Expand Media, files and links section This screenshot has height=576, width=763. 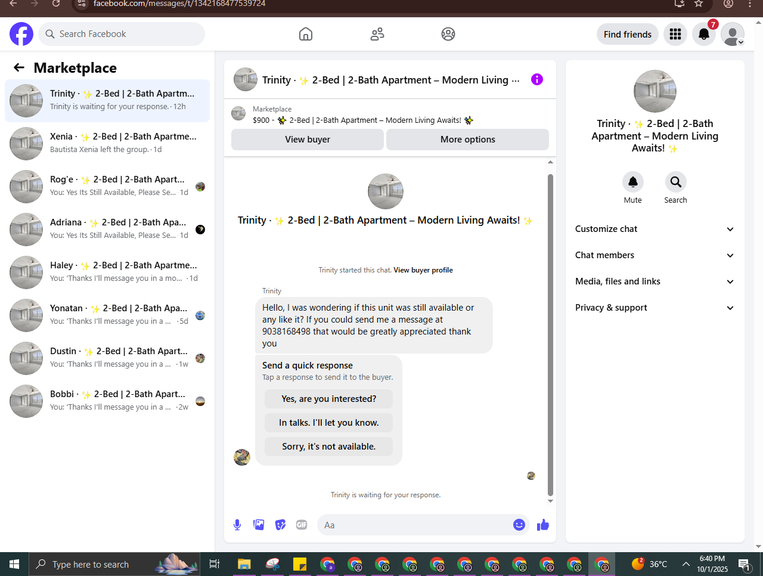coord(655,281)
